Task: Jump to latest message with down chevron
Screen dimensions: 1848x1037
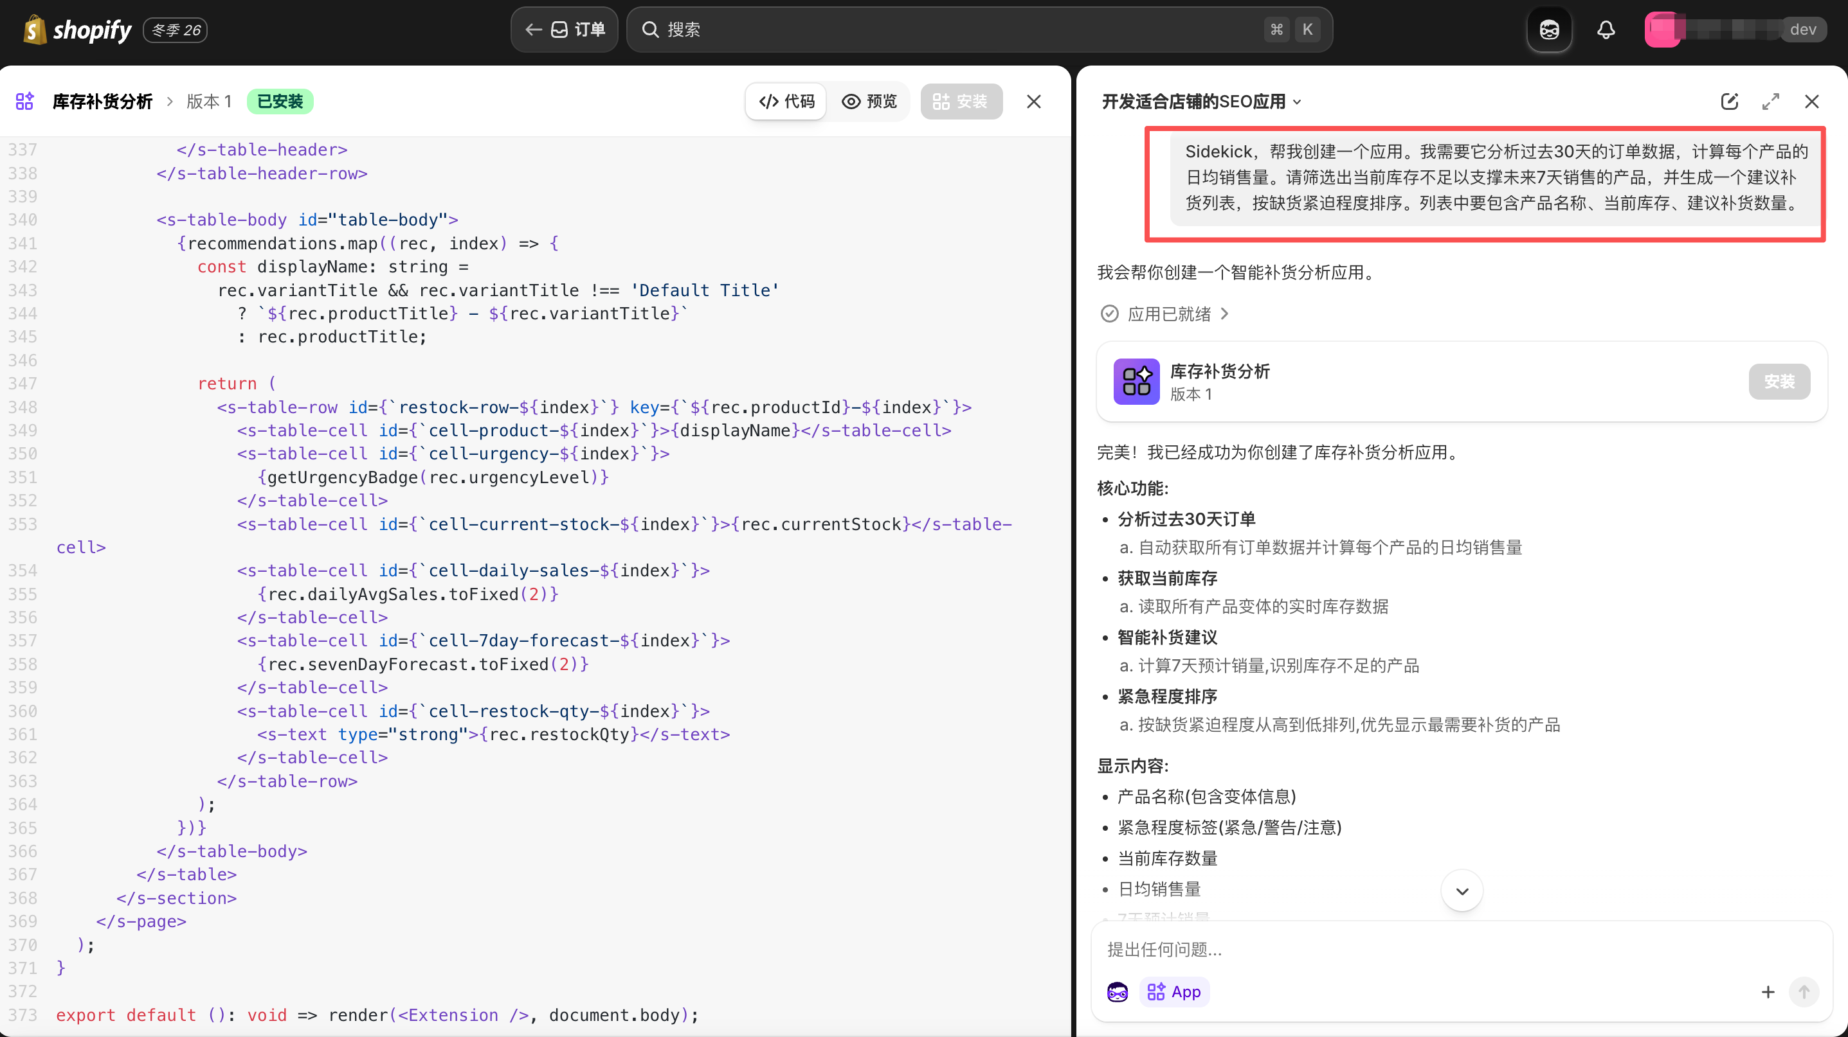Action: (1462, 891)
